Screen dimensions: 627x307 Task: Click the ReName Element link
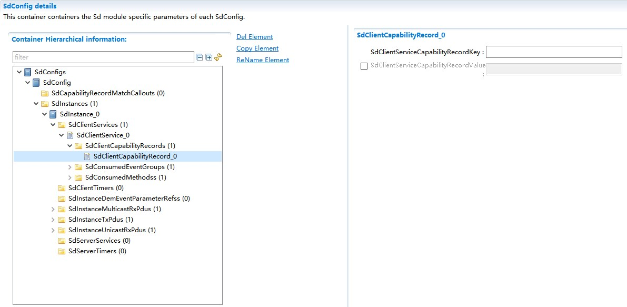click(262, 60)
